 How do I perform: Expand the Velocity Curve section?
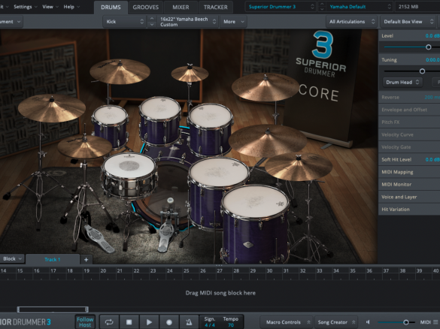pos(409,134)
